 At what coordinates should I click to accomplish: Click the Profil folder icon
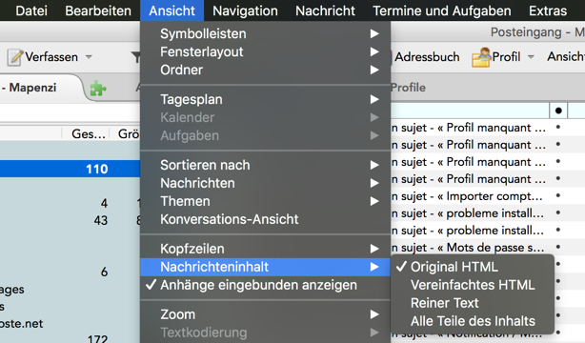(481, 57)
